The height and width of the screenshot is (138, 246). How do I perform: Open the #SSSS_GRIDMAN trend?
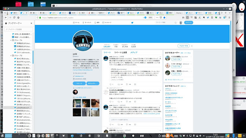pos(171,93)
